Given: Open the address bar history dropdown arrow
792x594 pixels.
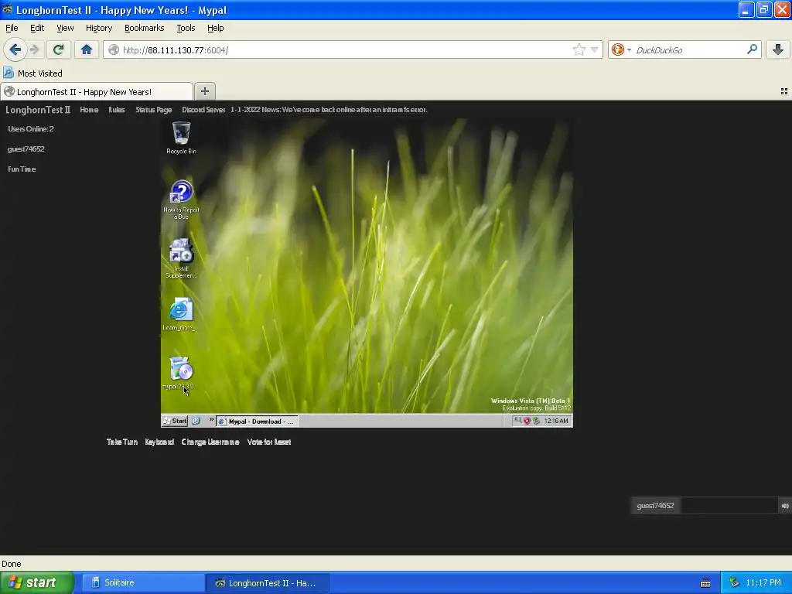Looking at the screenshot, I should 595,50.
